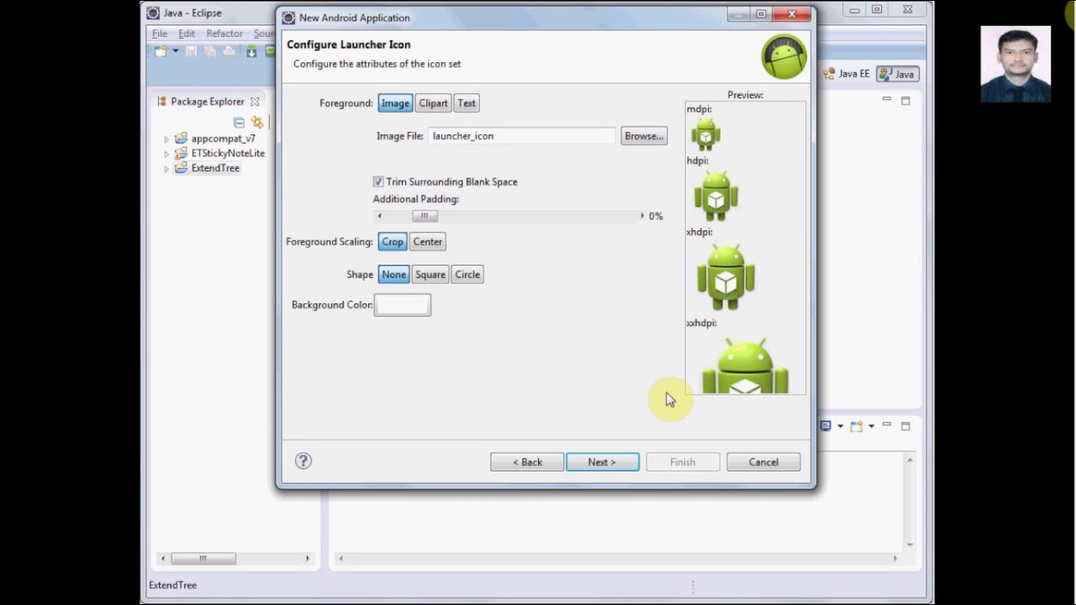The width and height of the screenshot is (1076, 605).
Task: Open the Edit menu in Eclipse
Action: [186, 34]
